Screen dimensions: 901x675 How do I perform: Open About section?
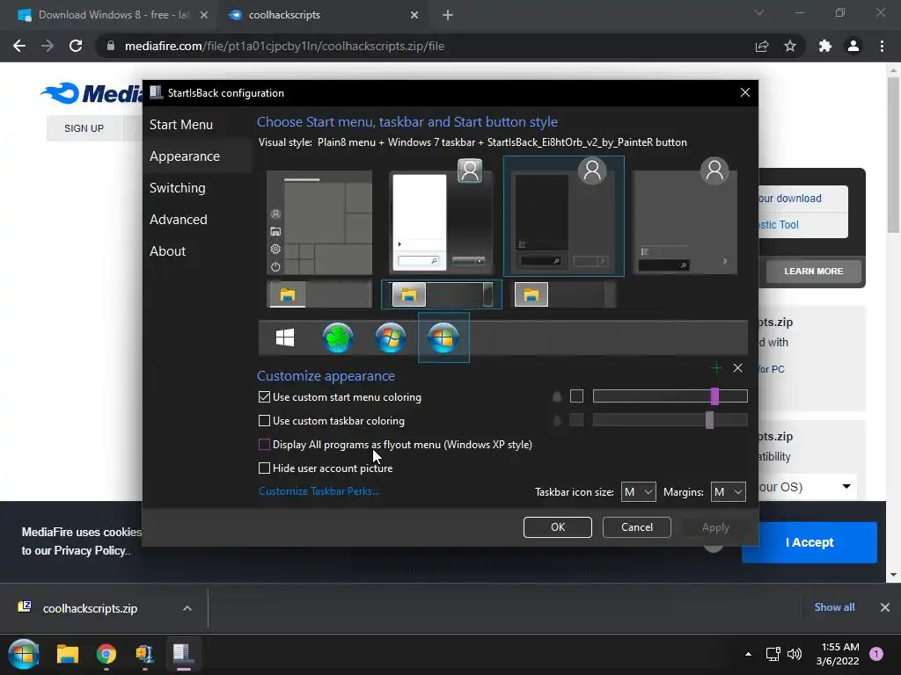click(167, 250)
